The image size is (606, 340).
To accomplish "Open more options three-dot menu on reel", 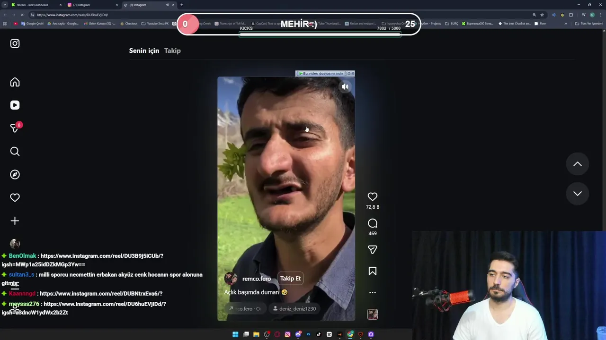I will pyautogui.click(x=373, y=293).
